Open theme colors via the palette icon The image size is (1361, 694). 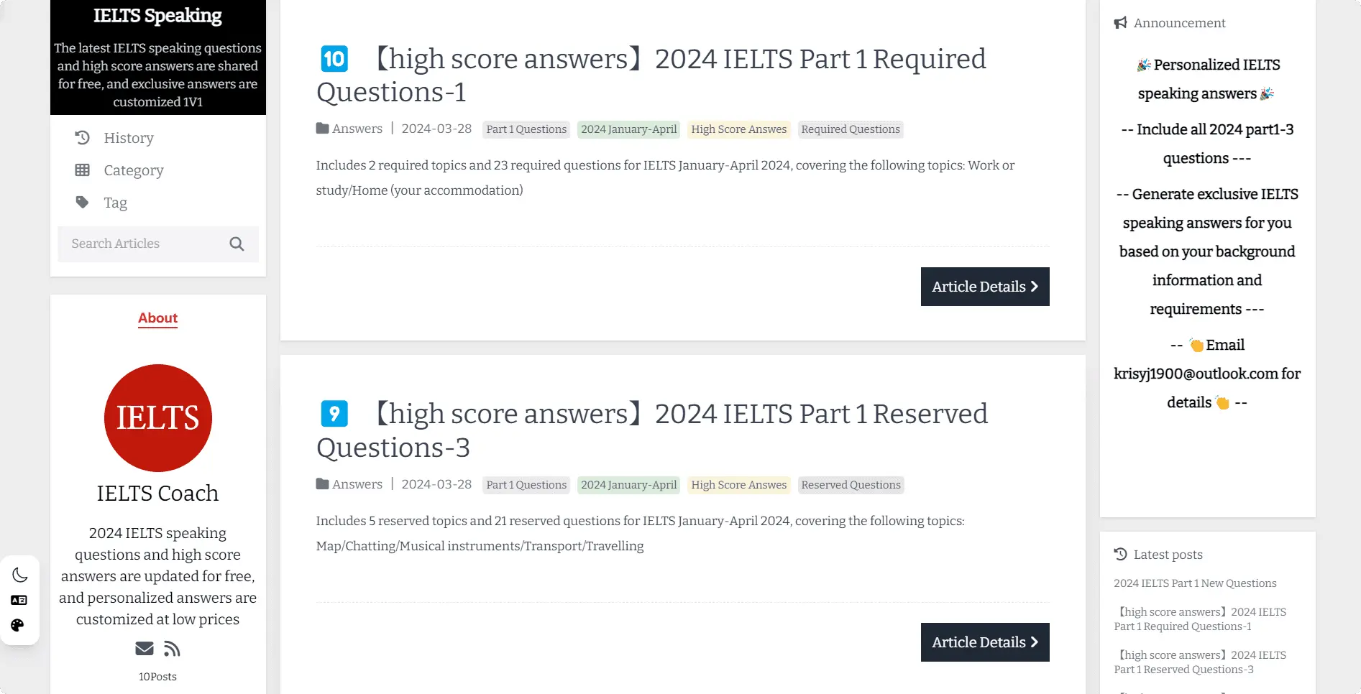pyautogui.click(x=19, y=624)
